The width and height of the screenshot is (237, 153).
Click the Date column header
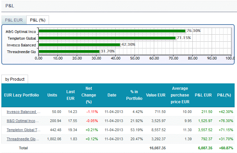click(x=112, y=95)
